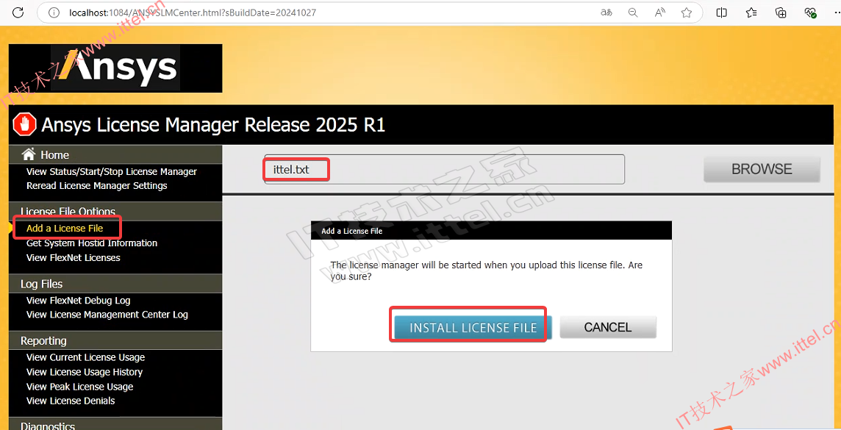
Task: Click the dialog message about starting license manager
Action: 486,270
